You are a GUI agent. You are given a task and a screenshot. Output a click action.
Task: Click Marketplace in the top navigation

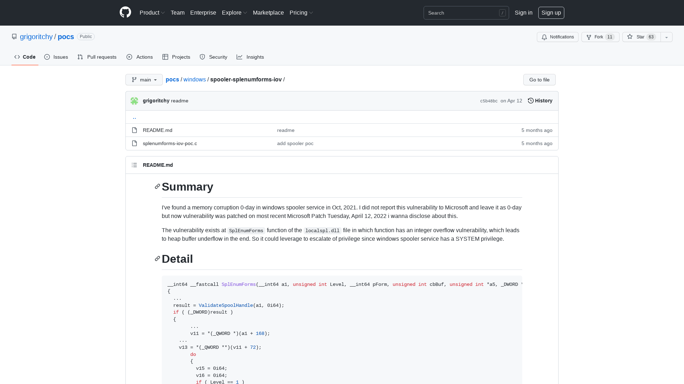coord(268,12)
